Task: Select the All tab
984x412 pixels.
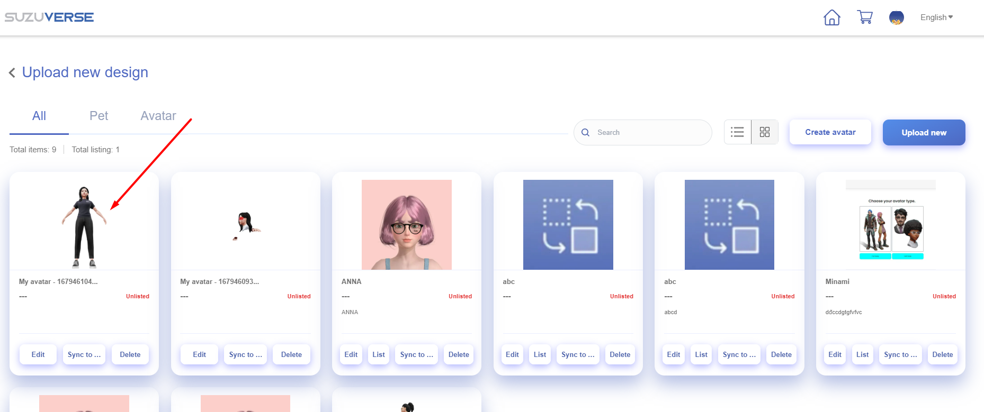Action: click(x=39, y=116)
